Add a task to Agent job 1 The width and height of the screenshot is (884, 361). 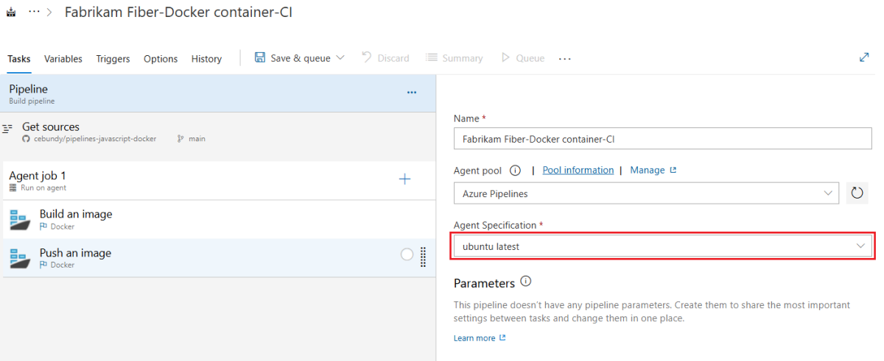click(x=404, y=179)
